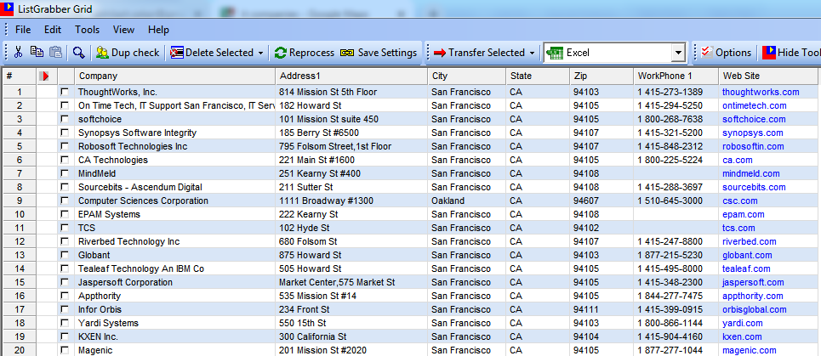821x356 pixels.
Task: Open Transfer Selected dropdown arrow
Action: (x=533, y=53)
